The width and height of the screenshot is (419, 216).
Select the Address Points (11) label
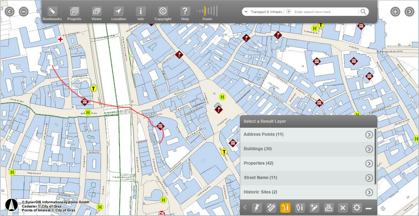tap(263, 135)
